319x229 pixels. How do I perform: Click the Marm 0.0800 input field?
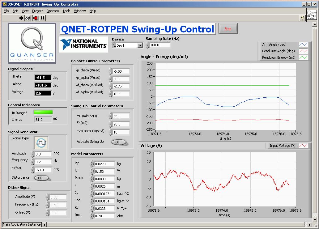tap(104, 179)
